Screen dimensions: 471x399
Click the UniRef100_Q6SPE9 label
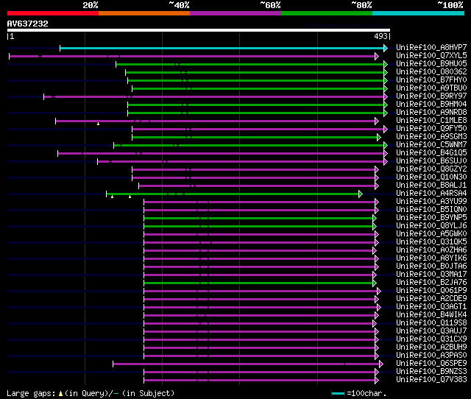431,364
